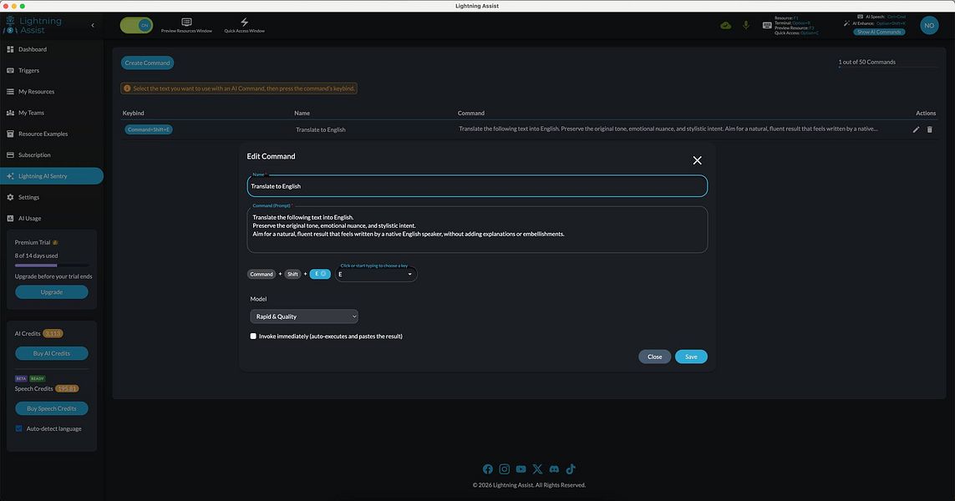Image resolution: width=955 pixels, height=501 pixels.
Task: Click the Upgrade button
Action: (52, 292)
